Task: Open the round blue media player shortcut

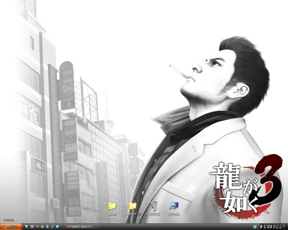Action: click(x=47, y=227)
